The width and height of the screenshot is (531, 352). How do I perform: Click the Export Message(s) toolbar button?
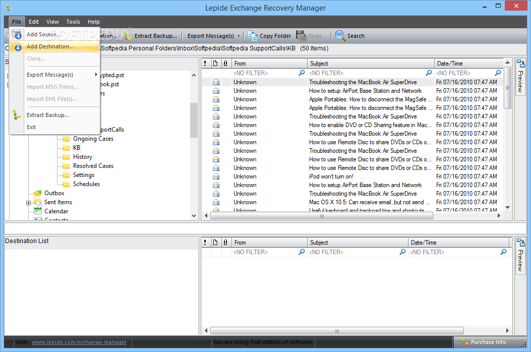click(x=211, y=36)
